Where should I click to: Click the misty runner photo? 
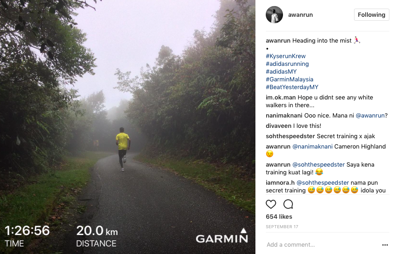pyautogui.click(x=127, y=127)
